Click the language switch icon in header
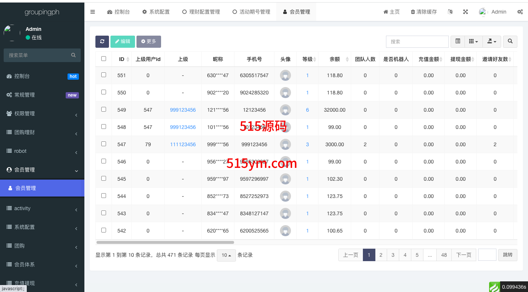This screenshot has height=292, width=528. [x=450, y=12]
